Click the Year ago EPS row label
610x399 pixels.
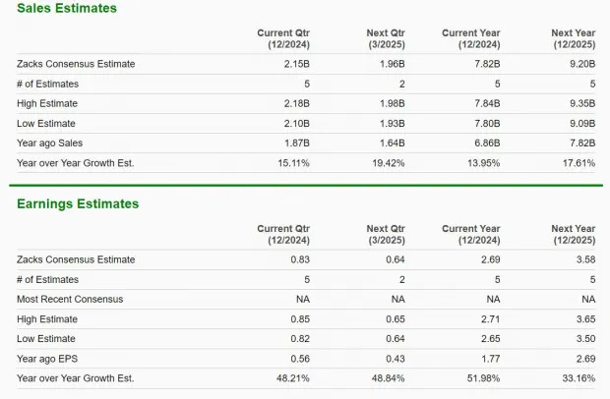coord(47,359)
